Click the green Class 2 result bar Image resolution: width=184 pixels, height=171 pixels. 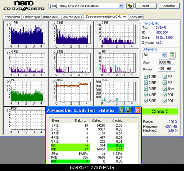pyautogui.click(x=160, y=112)
